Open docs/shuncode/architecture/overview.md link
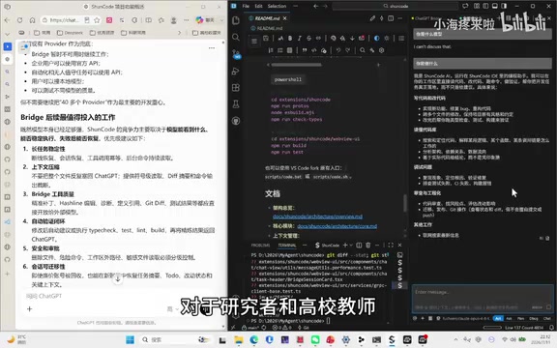The image size is (557, 348). [x=317, y=217]
